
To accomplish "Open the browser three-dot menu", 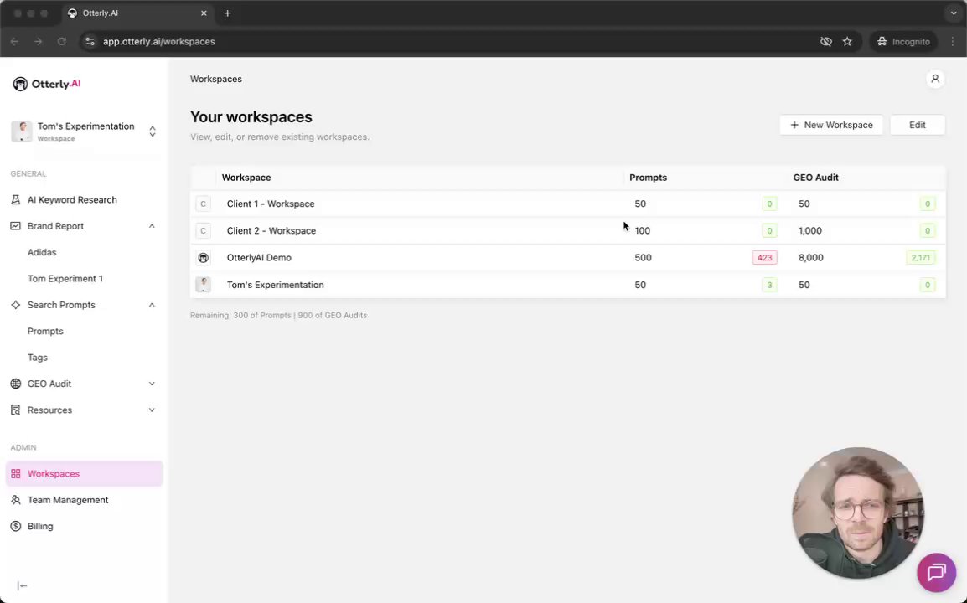I will pos(953,41).
